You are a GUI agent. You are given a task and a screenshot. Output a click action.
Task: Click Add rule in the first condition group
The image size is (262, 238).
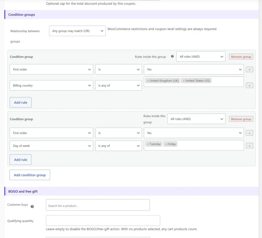pyautogui.click(x=20, y=102)
